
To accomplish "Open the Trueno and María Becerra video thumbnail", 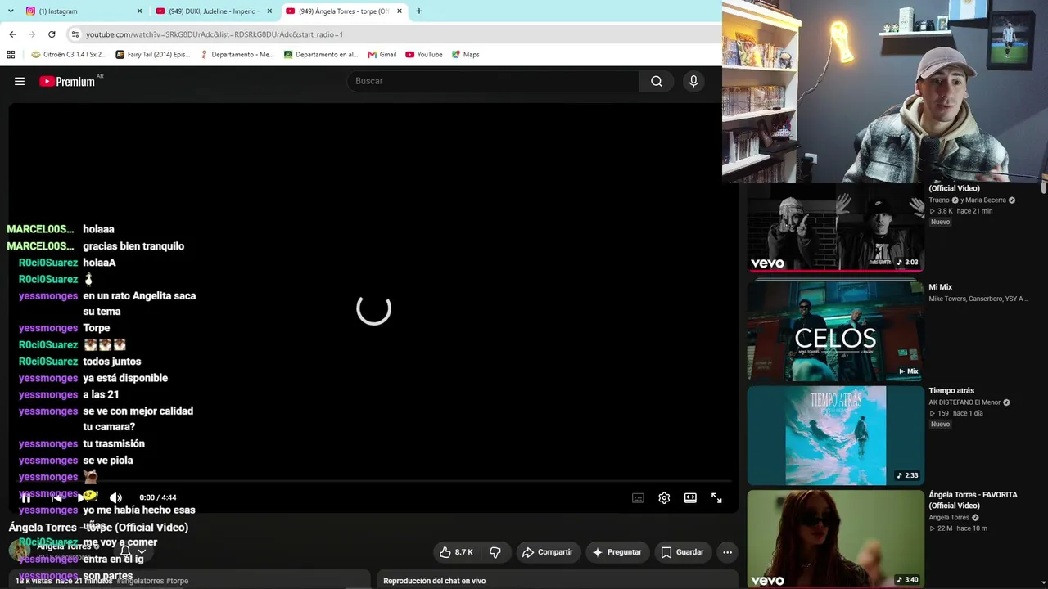I will [835, 227].
